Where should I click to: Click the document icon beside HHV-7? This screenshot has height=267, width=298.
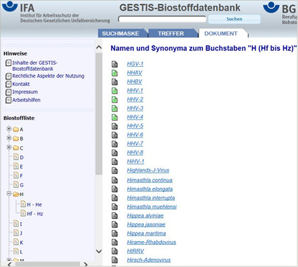(x=115, y=144)
